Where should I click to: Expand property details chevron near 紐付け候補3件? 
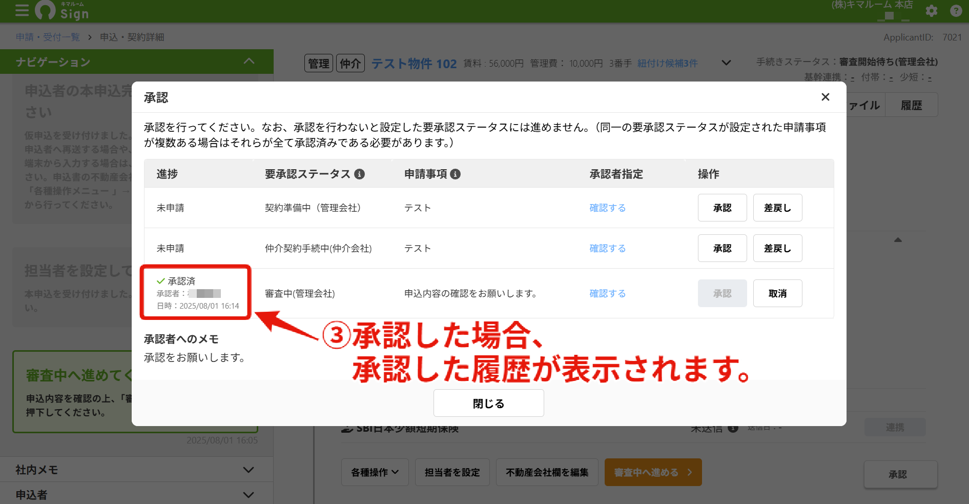pos(726,63)
